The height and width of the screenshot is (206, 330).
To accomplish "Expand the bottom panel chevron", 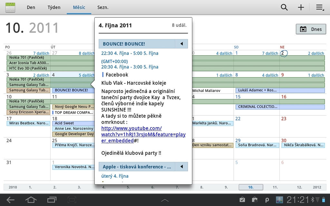I will coord(165,200).
